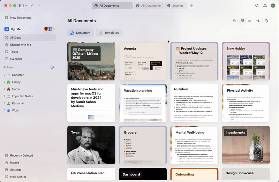Open the Investments document
Viewport: 279px width, 182px height.
pyautogui.click(x=246, y=145)
